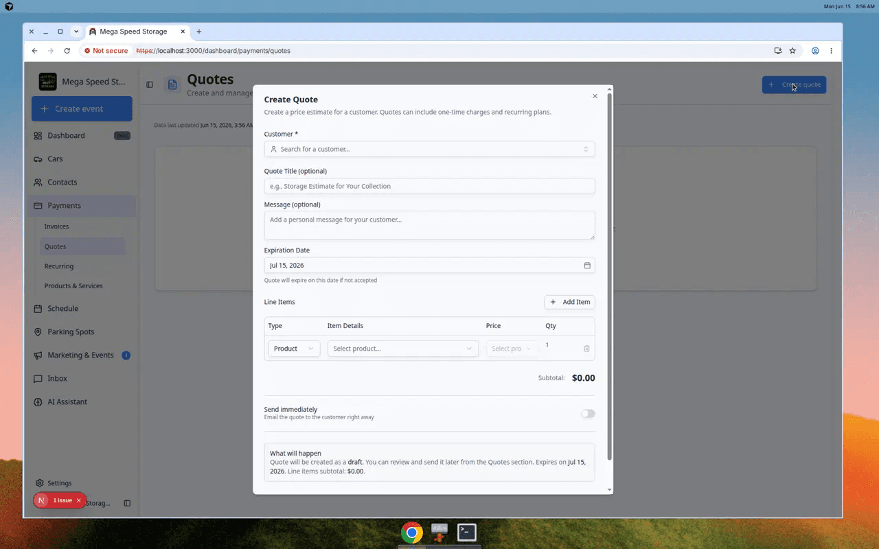Click the Contacts people icon
879x549 pixels.
pos(38,183)
